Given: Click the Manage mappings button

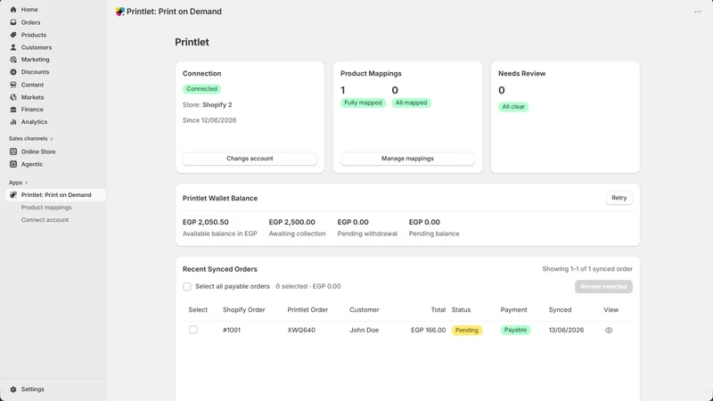Looking at the screenshot, I should click(407, 159).
